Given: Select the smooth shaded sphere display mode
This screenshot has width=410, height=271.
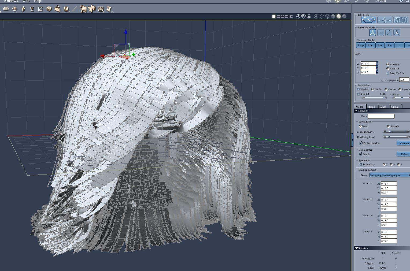Looking at the screenshot, I should (339, 16).
